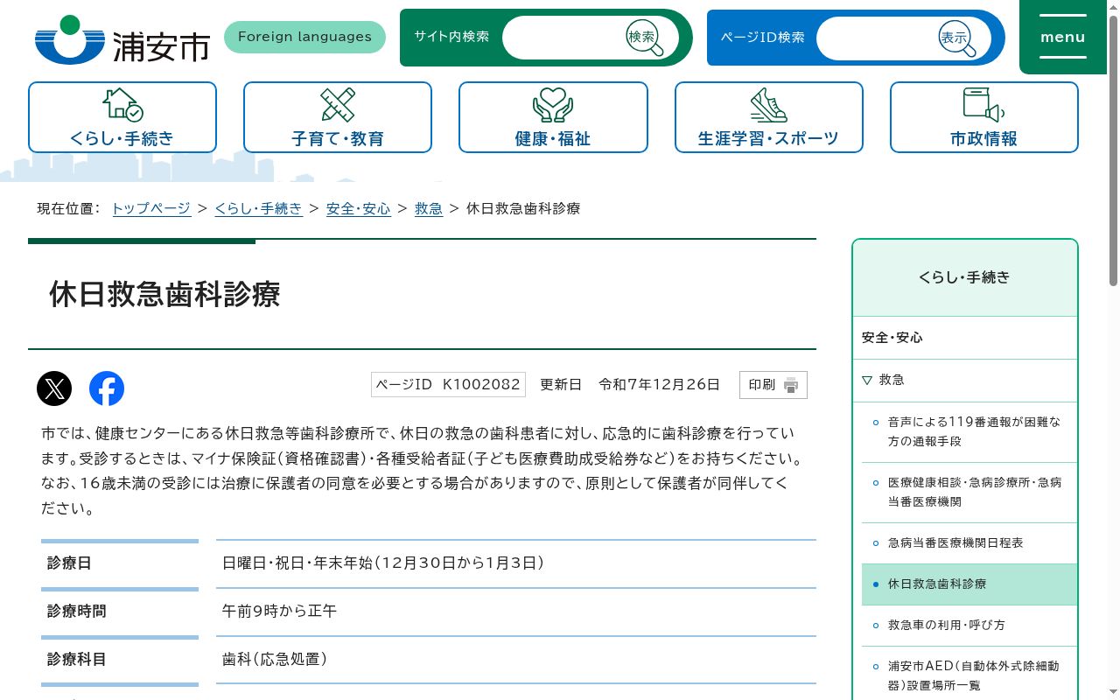Click the Urayasu city logo
Viewport: 1120px width, 700px height.
pos(122,39)
